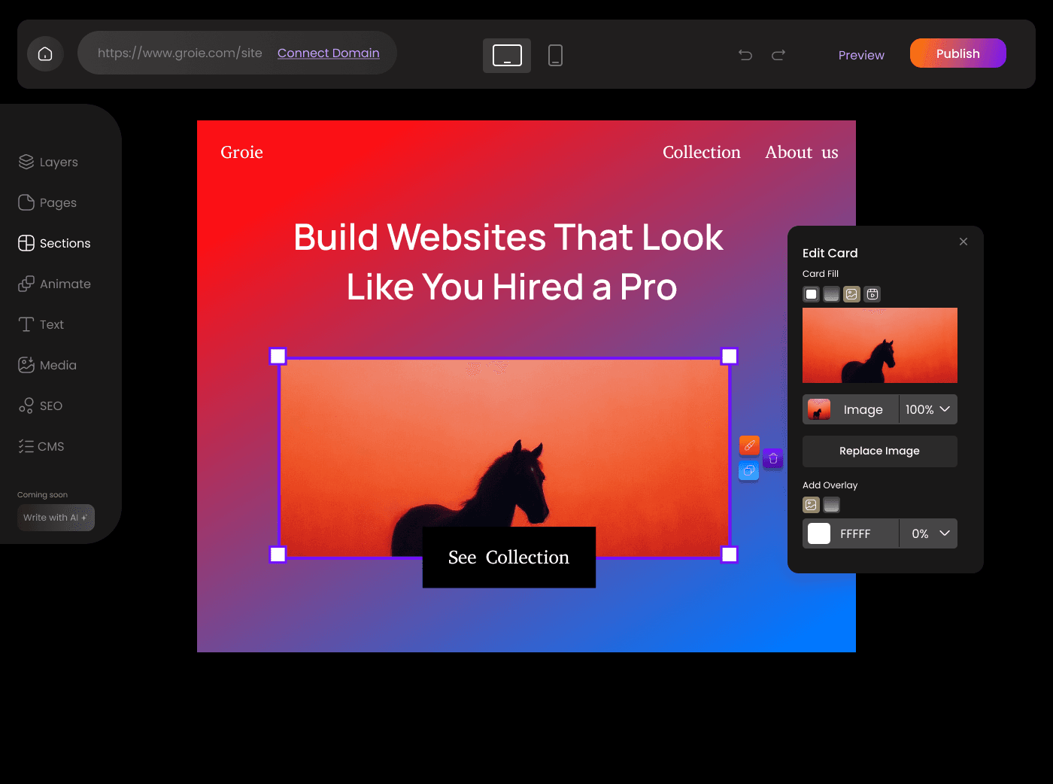
Task: Toggle mobile preview mode
Action: coord(555,55)
